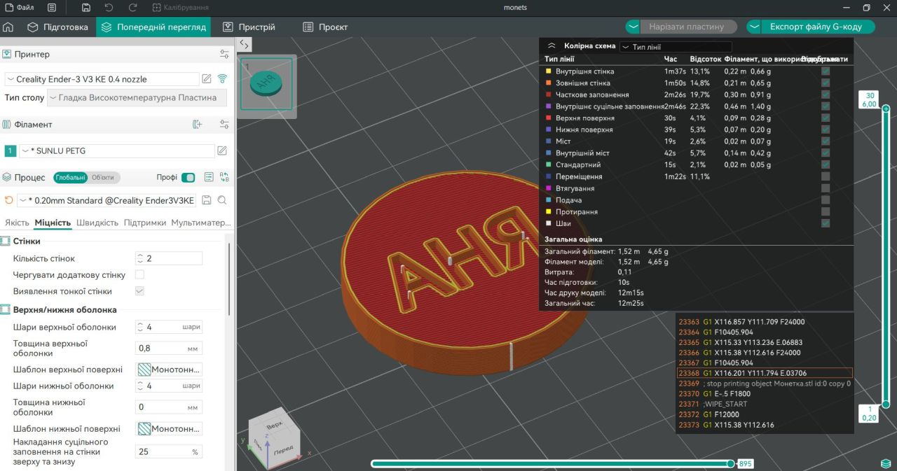This screenshot has height=471, width=897.
Task: Click Експорт файлу G-коду button
Action: point(819,27)
